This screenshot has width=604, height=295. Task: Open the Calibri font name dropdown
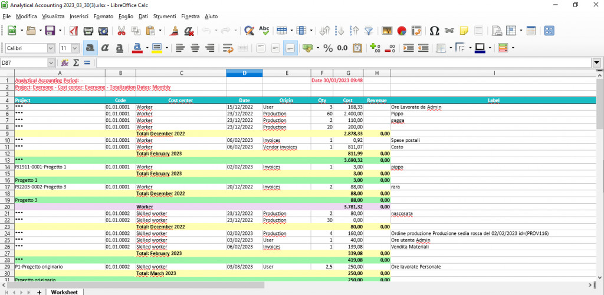click(x=51, y=48)
